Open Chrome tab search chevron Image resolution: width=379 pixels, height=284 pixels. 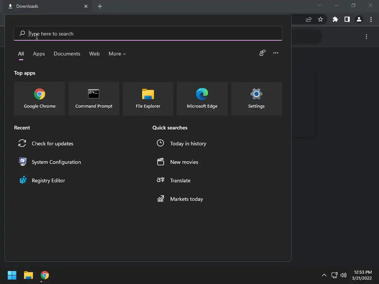tap(319, 5)
